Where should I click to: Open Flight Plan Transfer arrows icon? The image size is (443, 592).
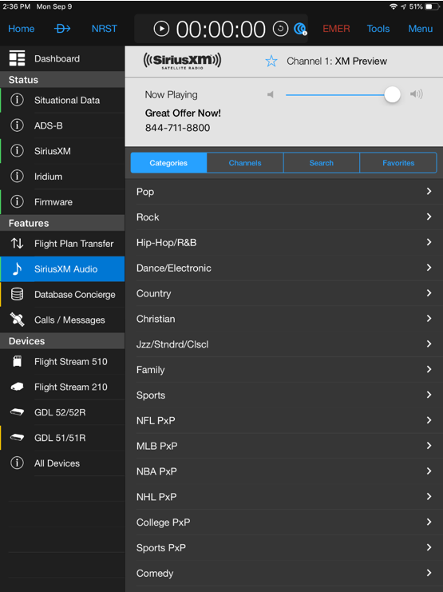(x=17, y=244)
